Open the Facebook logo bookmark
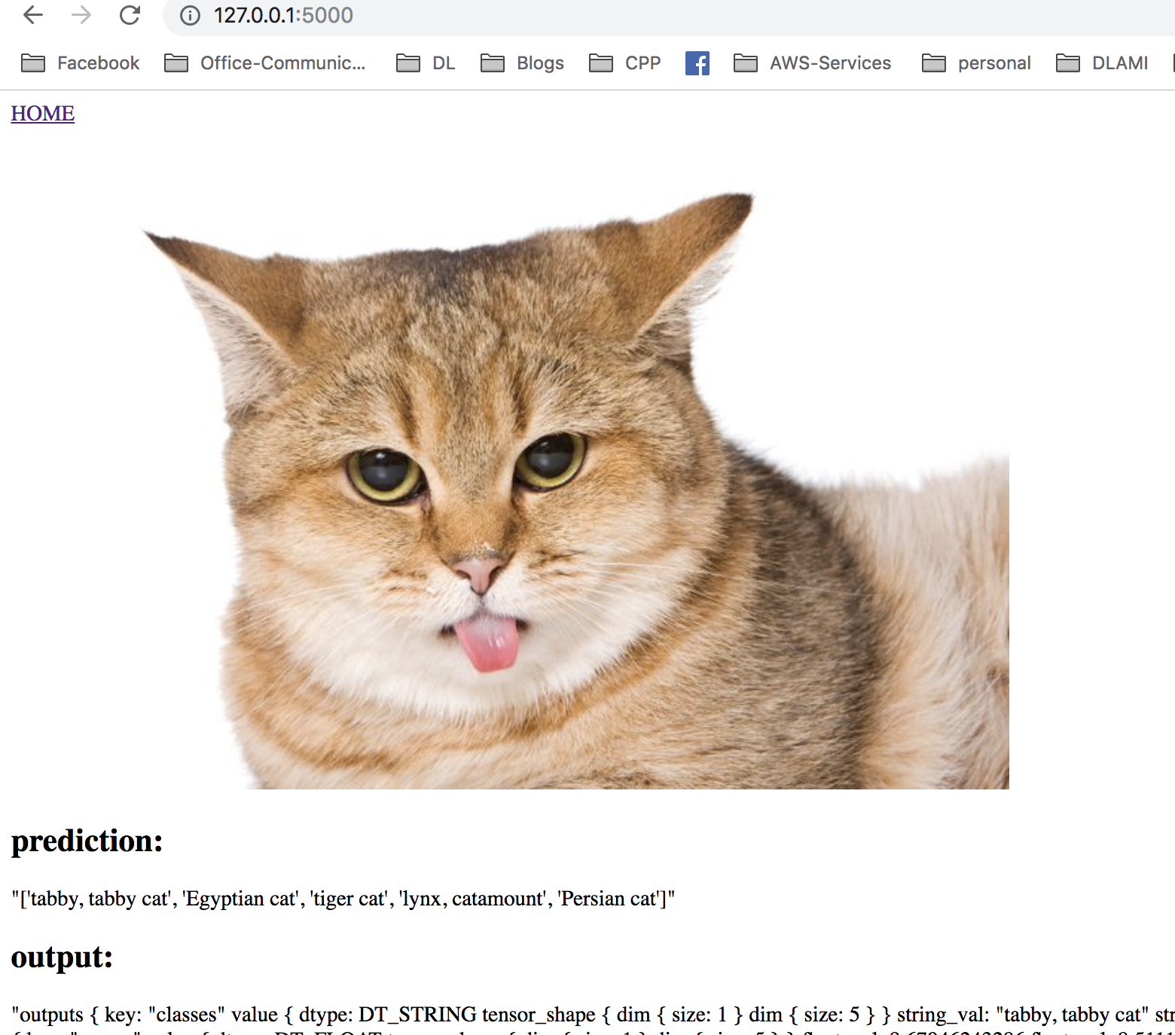Viewport: 1175px width, 1035px height. (x=697, y=63)
